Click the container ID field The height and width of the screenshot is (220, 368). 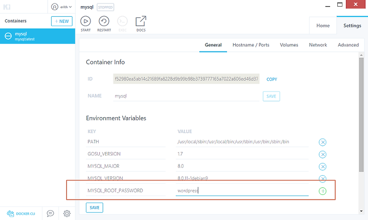[x=187, y=79]
